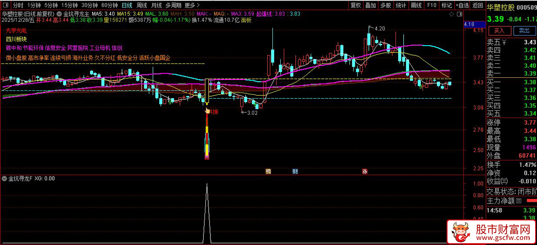Click the 统计 statistics button

pyautogui.click(x=401, y=5)
